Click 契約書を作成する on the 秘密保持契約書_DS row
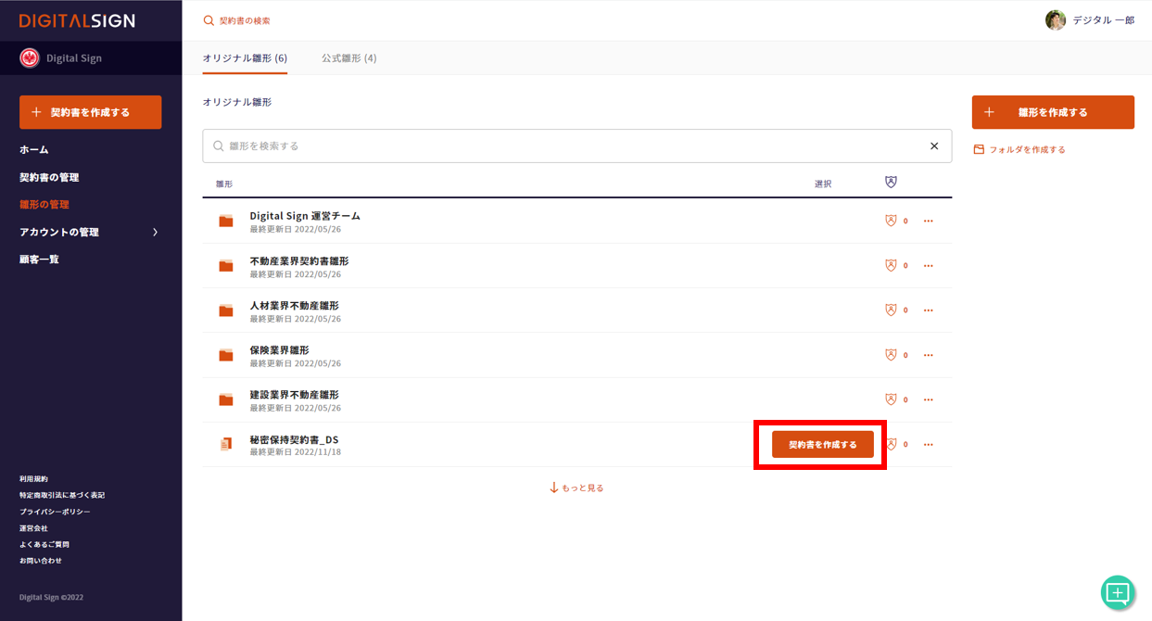 (x=822, y=445)
